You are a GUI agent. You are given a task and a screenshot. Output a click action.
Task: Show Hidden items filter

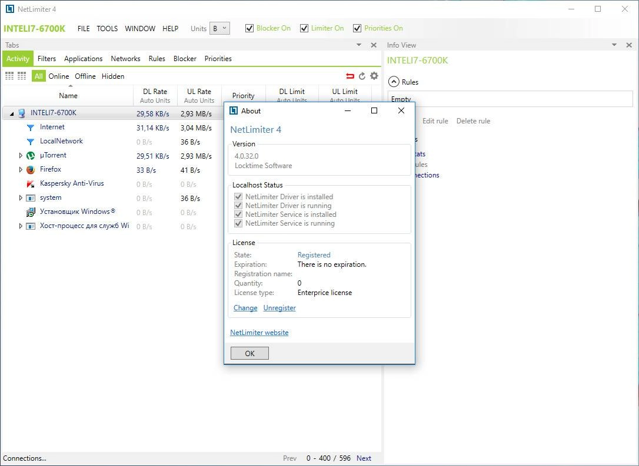(113, 76)
